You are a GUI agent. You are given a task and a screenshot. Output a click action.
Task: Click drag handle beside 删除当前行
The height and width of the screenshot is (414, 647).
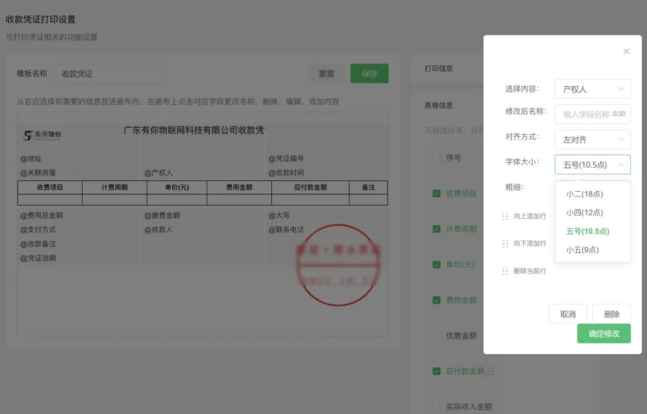505,271
